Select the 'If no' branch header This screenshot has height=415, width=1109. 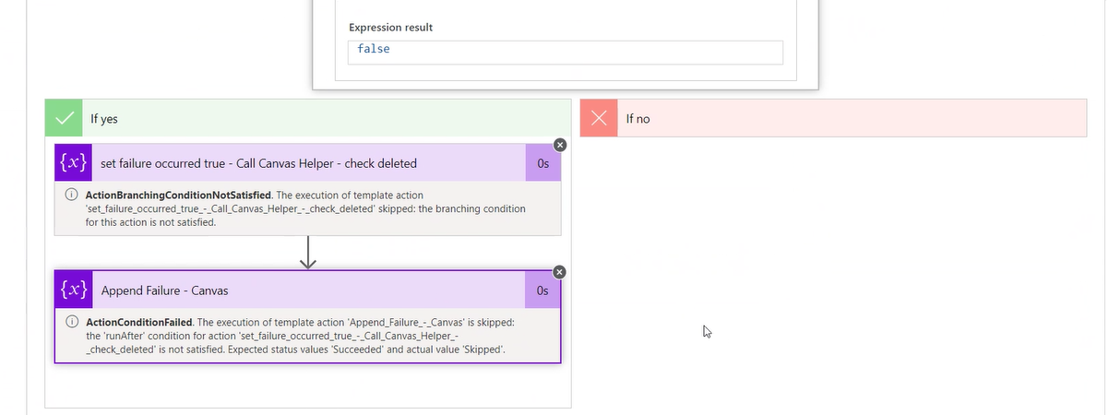coord(833,119)
